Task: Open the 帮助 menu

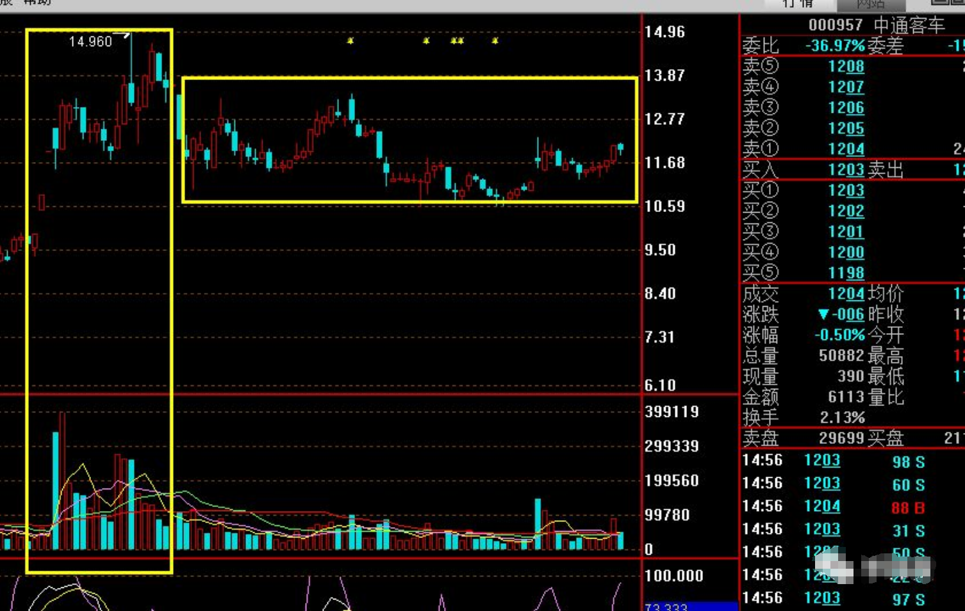Action: click(x=37, y=3)
